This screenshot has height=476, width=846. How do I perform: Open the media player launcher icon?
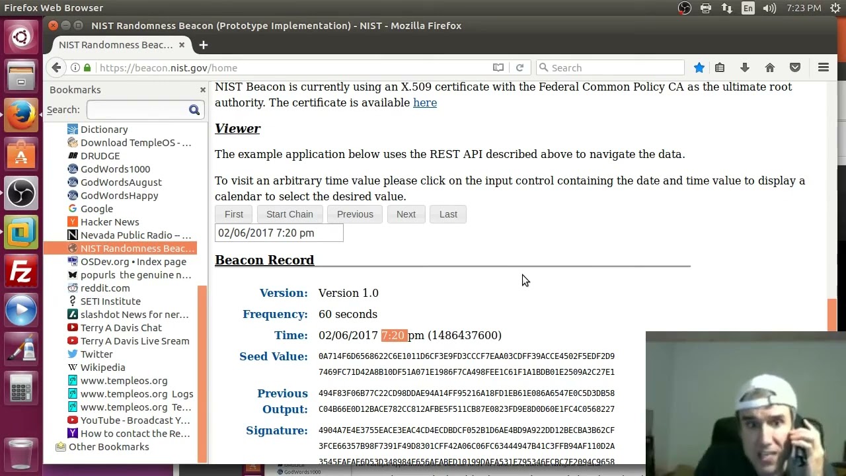click(21, 310)
